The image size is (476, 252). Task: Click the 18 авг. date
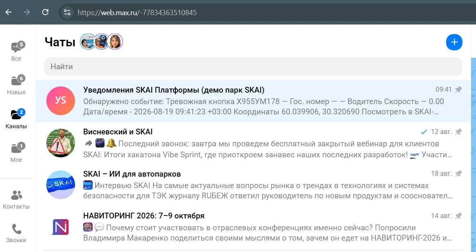(x=442, y=173)
